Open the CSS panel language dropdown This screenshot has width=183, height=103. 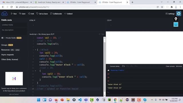[x=109, y=20]
